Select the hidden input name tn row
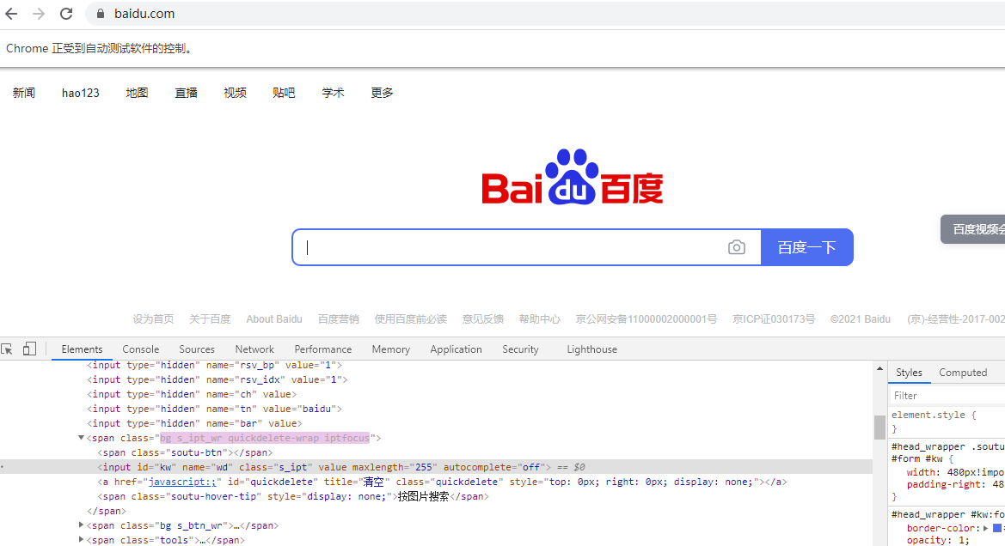The width and height of the screenshot is (1005, 546). (436, 409)
